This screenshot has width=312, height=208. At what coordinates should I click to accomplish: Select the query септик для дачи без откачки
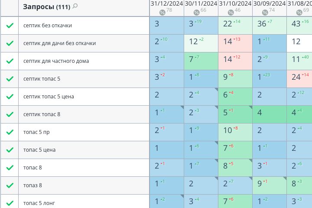[x=59, y=43]
